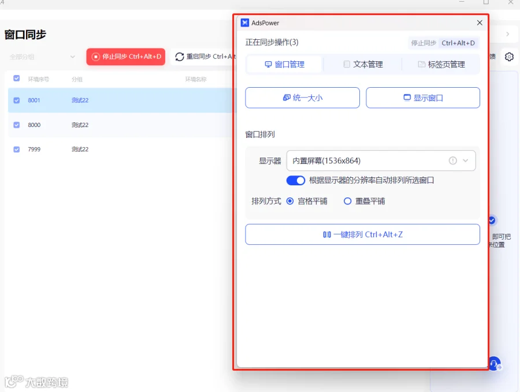Maximize the main window
The width and height of the screenshot is (520, 392).
[x=486, y=2]
